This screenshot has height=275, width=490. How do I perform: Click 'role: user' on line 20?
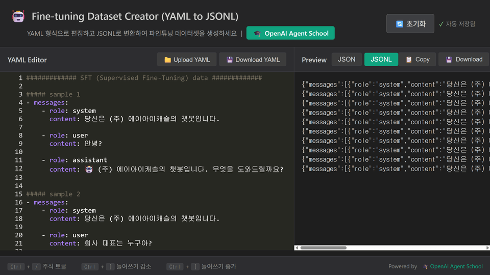tap(69, 235)
